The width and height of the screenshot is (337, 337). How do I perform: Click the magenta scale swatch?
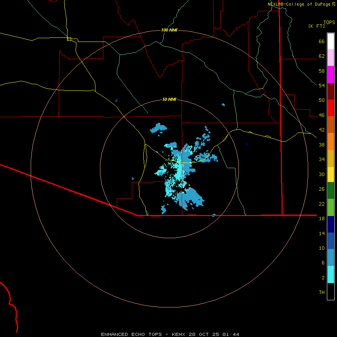coord(331,75)
